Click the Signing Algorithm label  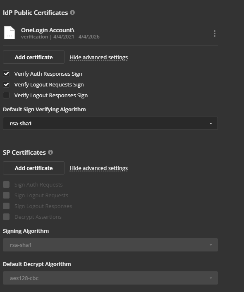point(26,231)
